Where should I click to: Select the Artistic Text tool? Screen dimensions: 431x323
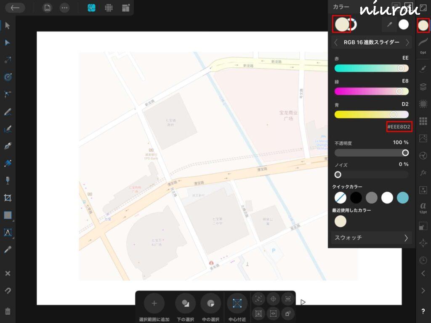click(8, 232)
